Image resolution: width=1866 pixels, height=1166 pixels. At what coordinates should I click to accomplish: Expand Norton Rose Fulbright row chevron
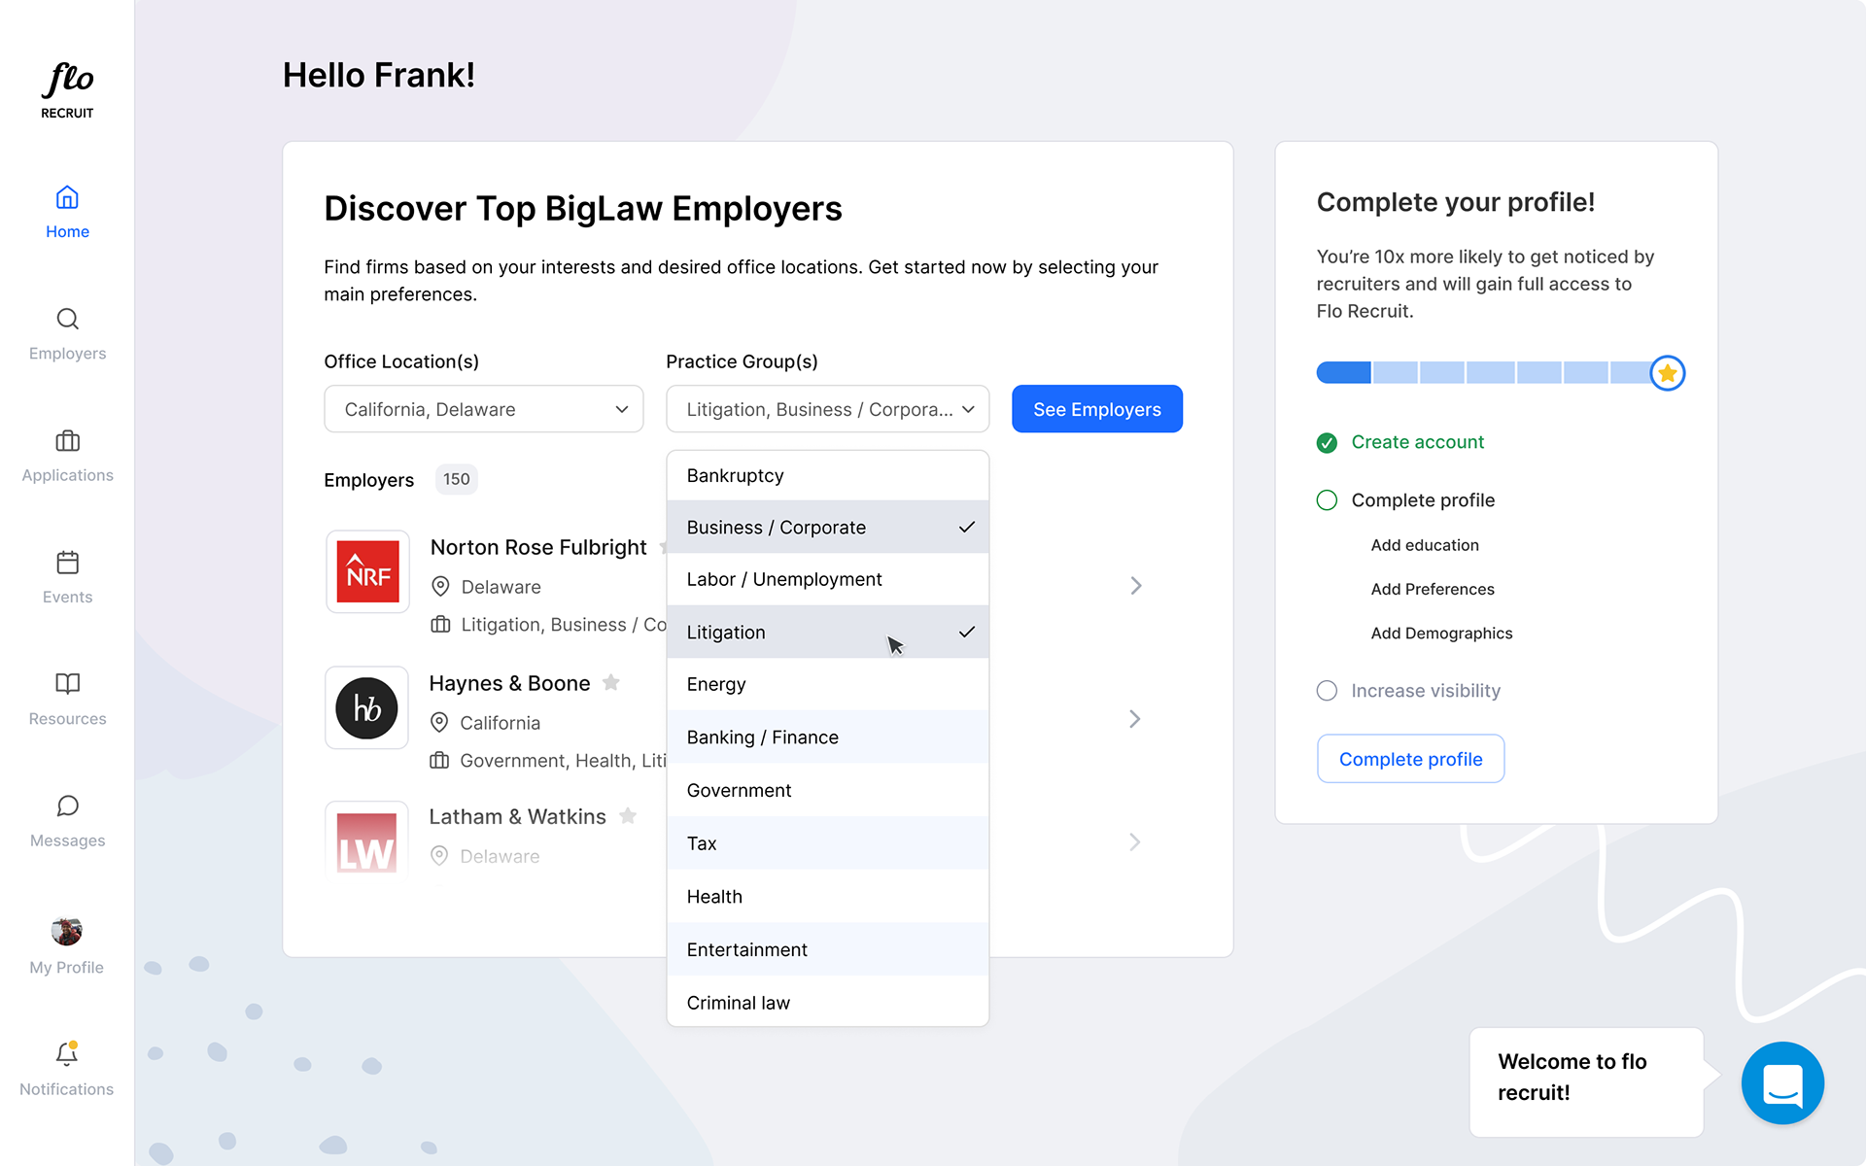click(x=1135, y=586)
